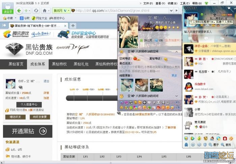Viewport: 236px width, 164px height.
Task: Click the 加速 link beside 成长速度
Action: [47, 98]
